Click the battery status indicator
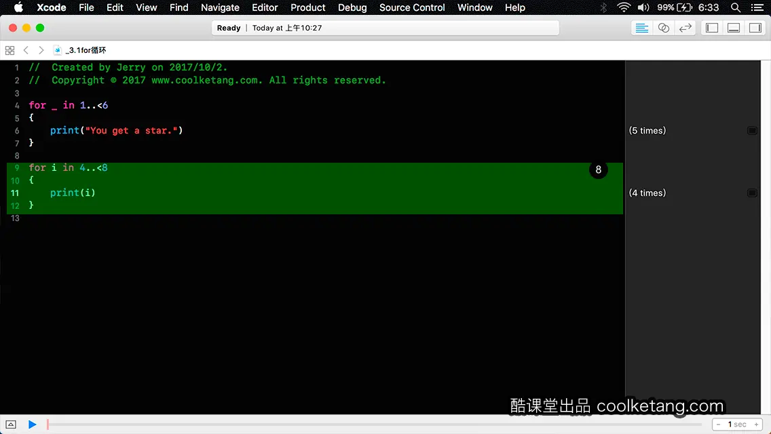771x434 pixels. (675, 7)
